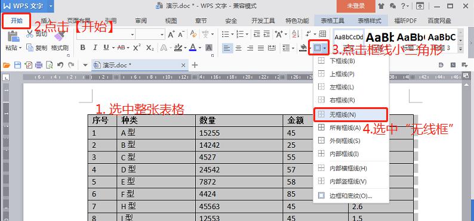474x221 pixels.
Task: Toggle character shading gray A button
Action: (209, 48)
